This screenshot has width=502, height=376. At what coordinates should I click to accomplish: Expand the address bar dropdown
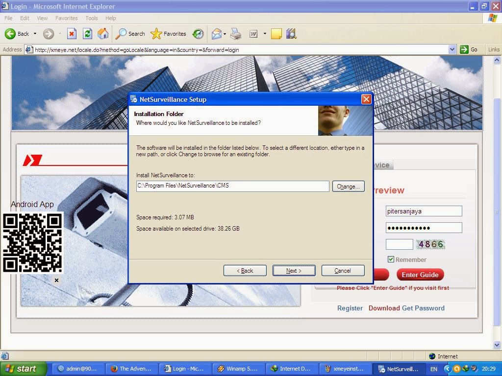(452, 49)
